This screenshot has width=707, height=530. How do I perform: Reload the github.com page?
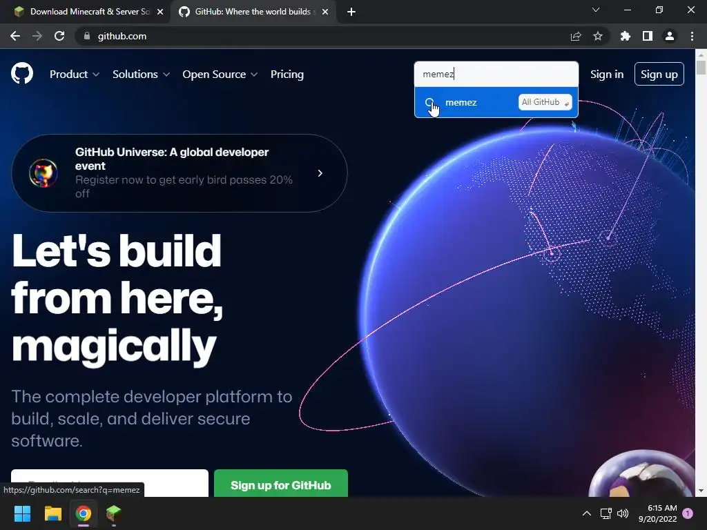coord(59,36)
